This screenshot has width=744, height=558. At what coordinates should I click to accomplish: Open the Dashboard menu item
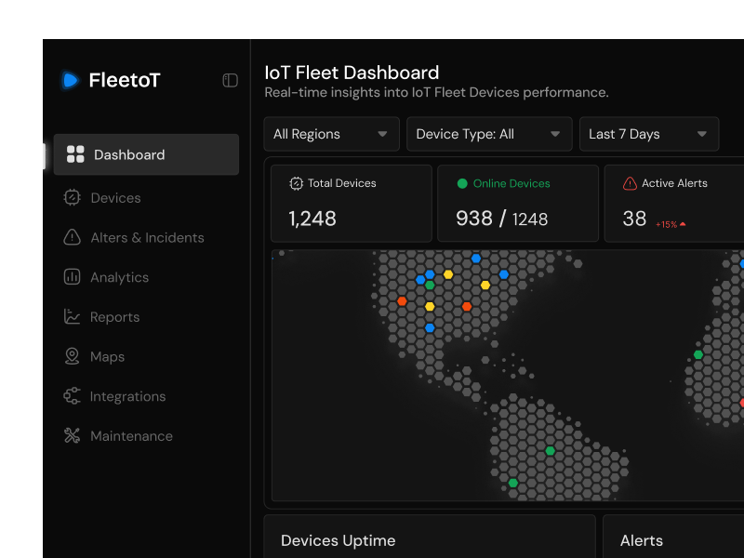[x=146, y=154]
